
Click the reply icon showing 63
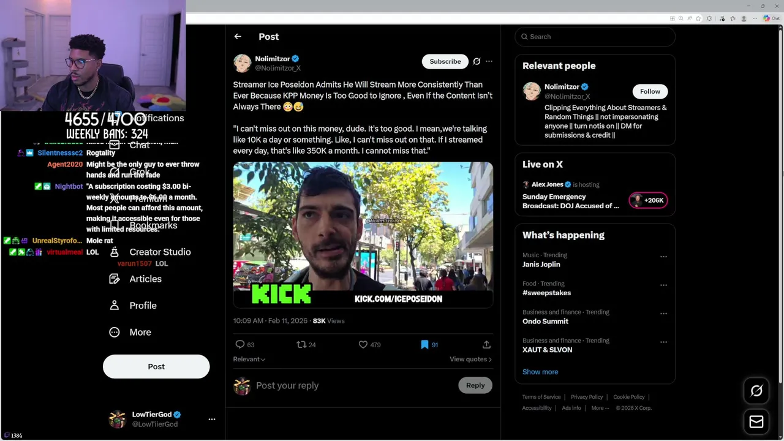245,345
